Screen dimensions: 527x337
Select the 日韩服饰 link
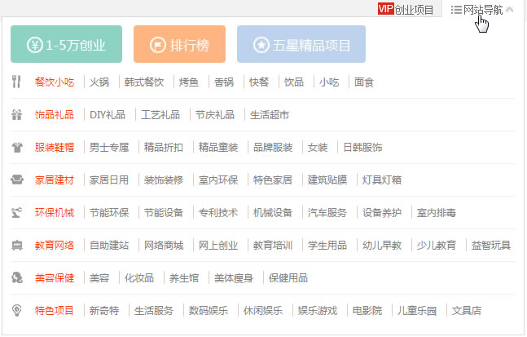click(362, 147)
